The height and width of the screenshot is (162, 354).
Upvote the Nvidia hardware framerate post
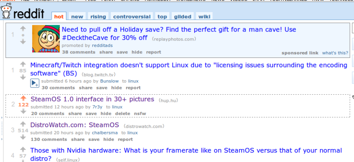23,149
